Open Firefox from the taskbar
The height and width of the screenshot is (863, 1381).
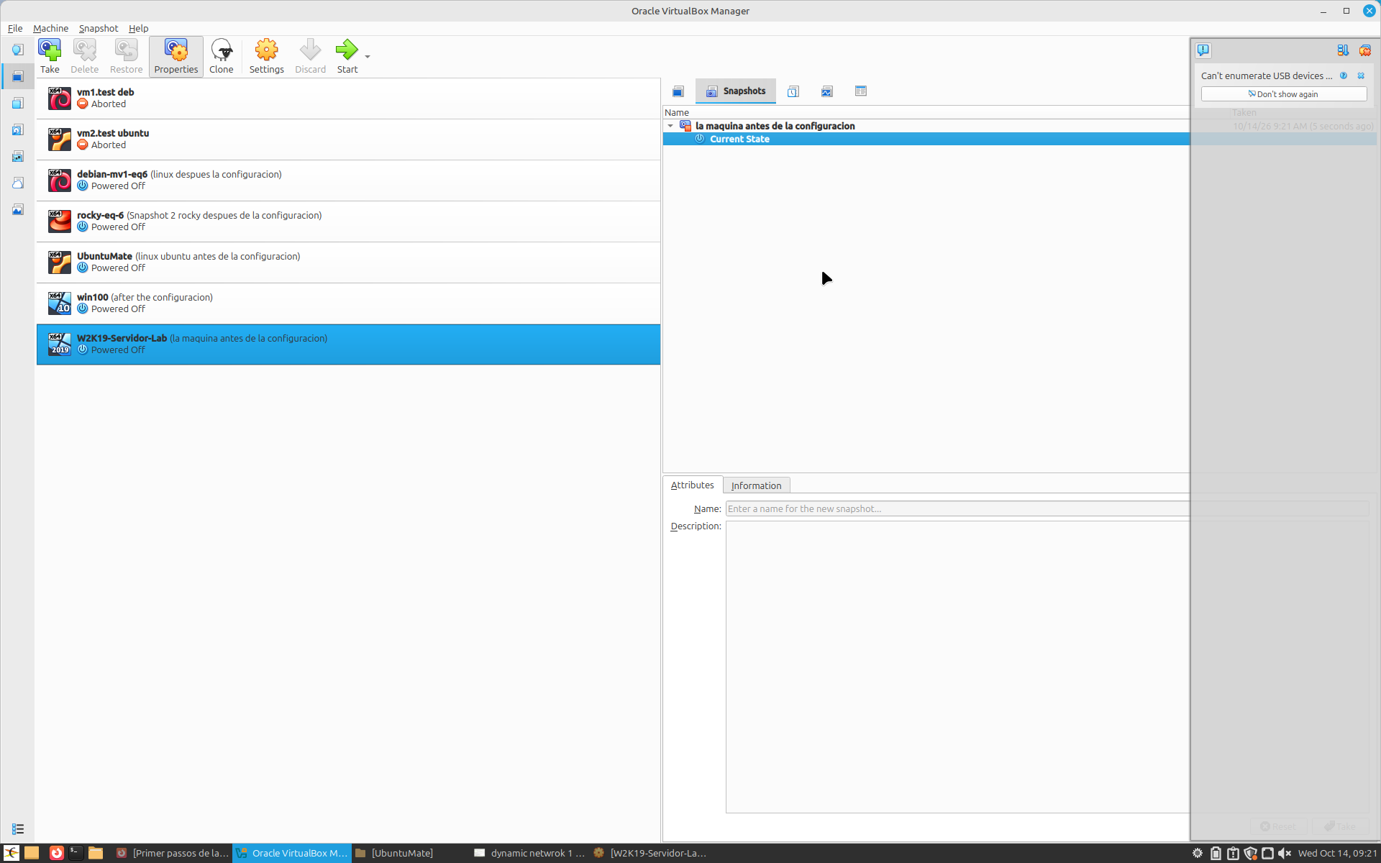[56, 853]
